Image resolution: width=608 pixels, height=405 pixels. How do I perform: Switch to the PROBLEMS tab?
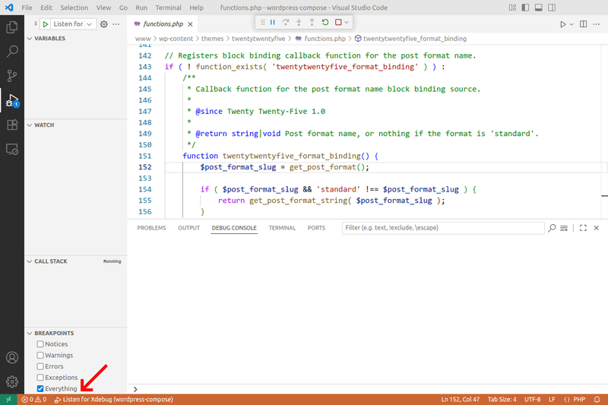coord(151,228)
